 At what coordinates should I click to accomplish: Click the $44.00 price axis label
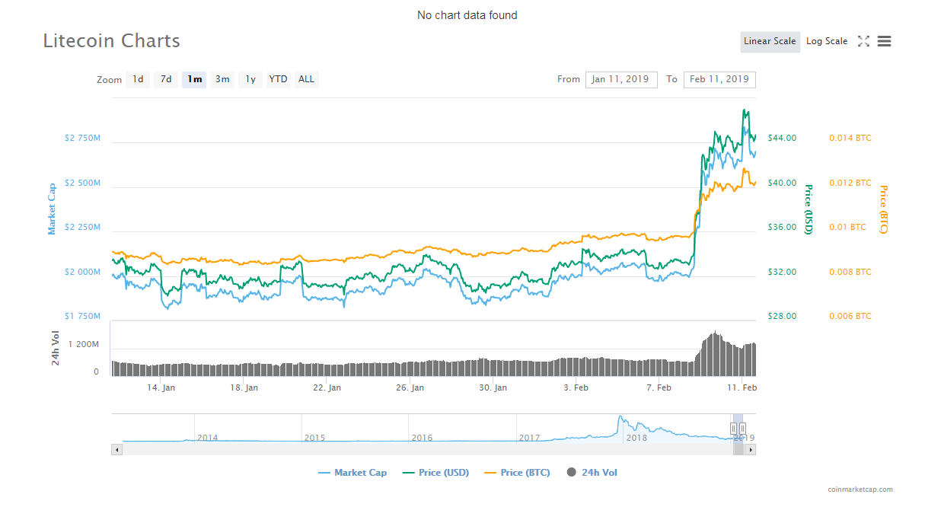click(783, 138)
